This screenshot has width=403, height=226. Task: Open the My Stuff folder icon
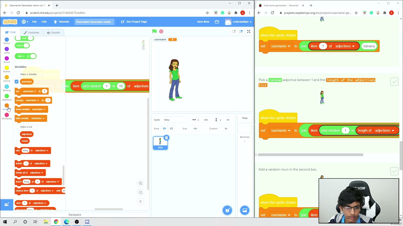pyautogui.click(x=217, y=22)
